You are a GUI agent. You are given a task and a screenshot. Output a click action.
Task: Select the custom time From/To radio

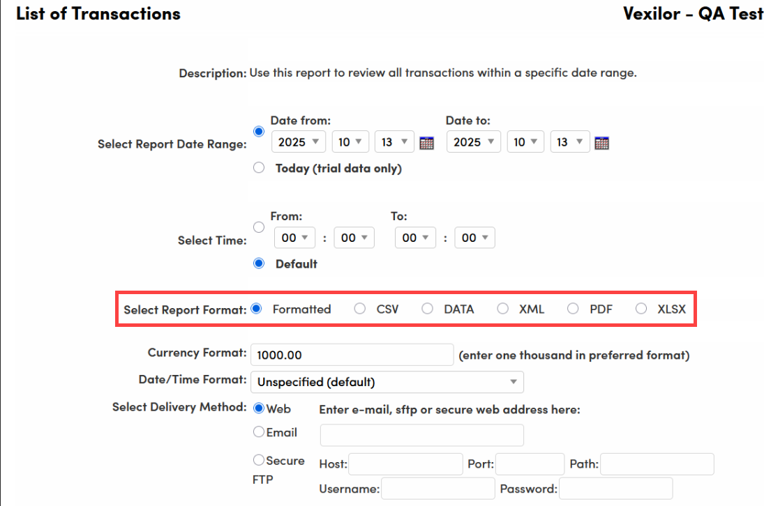point(259,227)
